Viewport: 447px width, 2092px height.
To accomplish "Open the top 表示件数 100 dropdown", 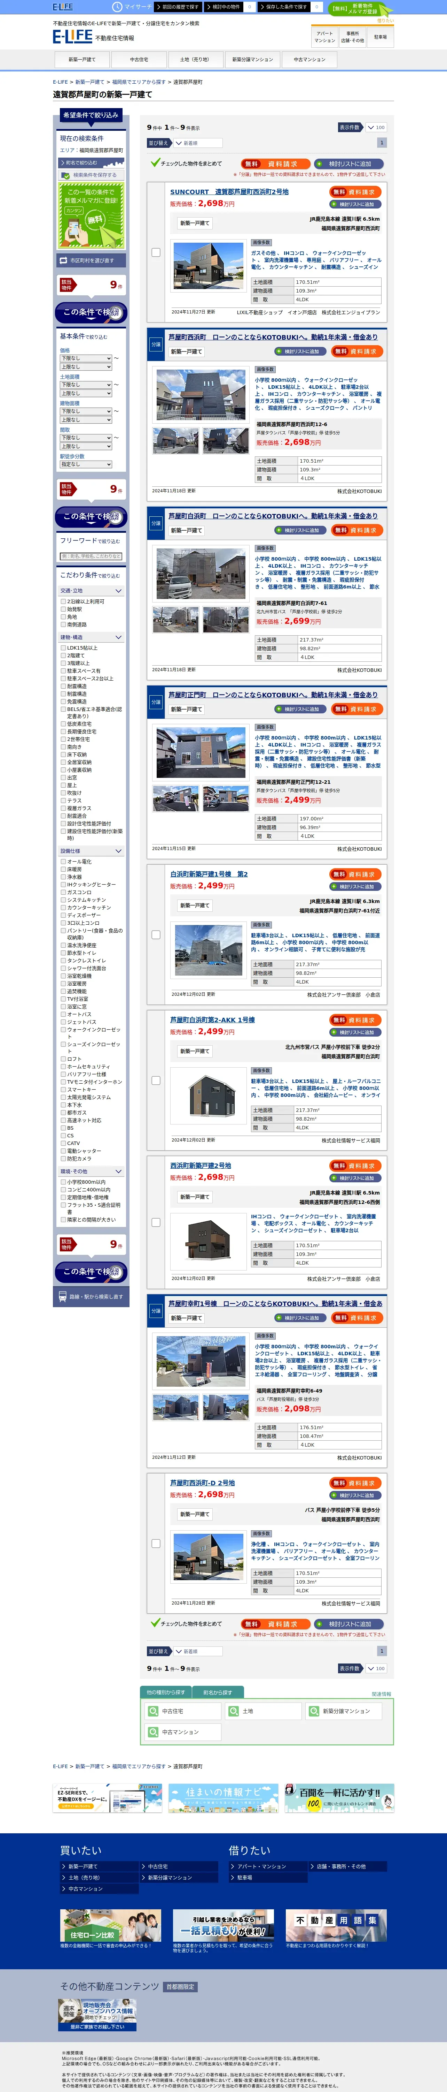I will (x=376, y=128).
